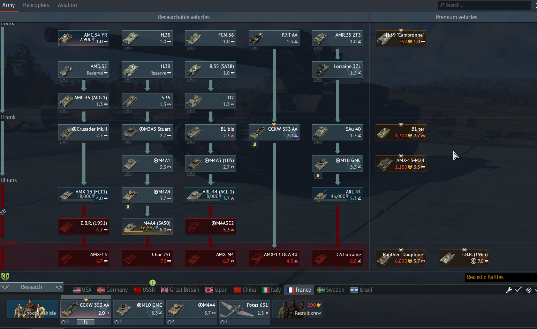537x329 pixels.
Task: Select the Lorraine 37L vehicle card
Action: [x=338, y=70]
